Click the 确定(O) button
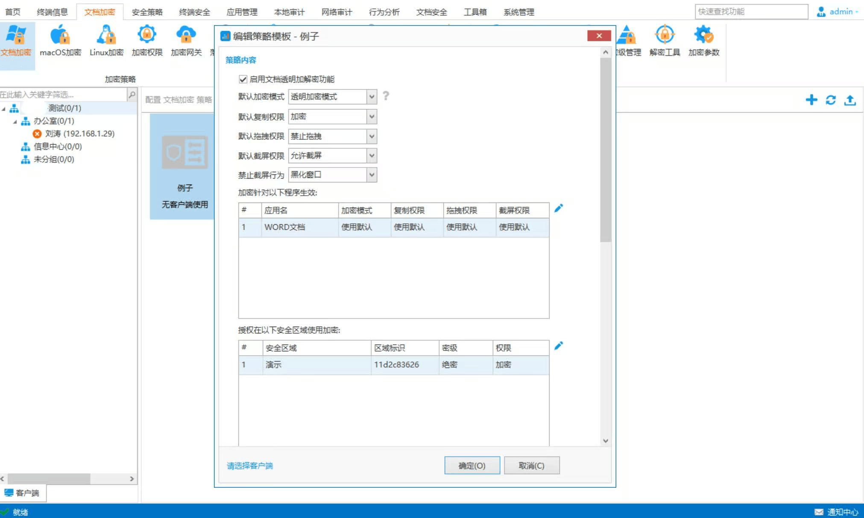The width and height of the screenshot is (864, 518). pyautogui.click(x=472, y=466)
